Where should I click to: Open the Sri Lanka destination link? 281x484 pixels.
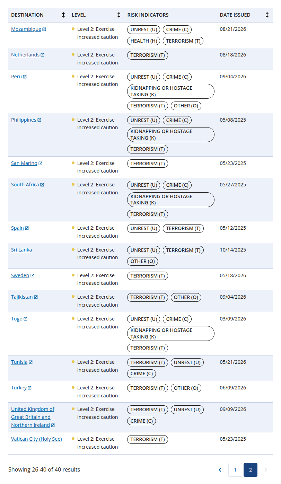21,250
